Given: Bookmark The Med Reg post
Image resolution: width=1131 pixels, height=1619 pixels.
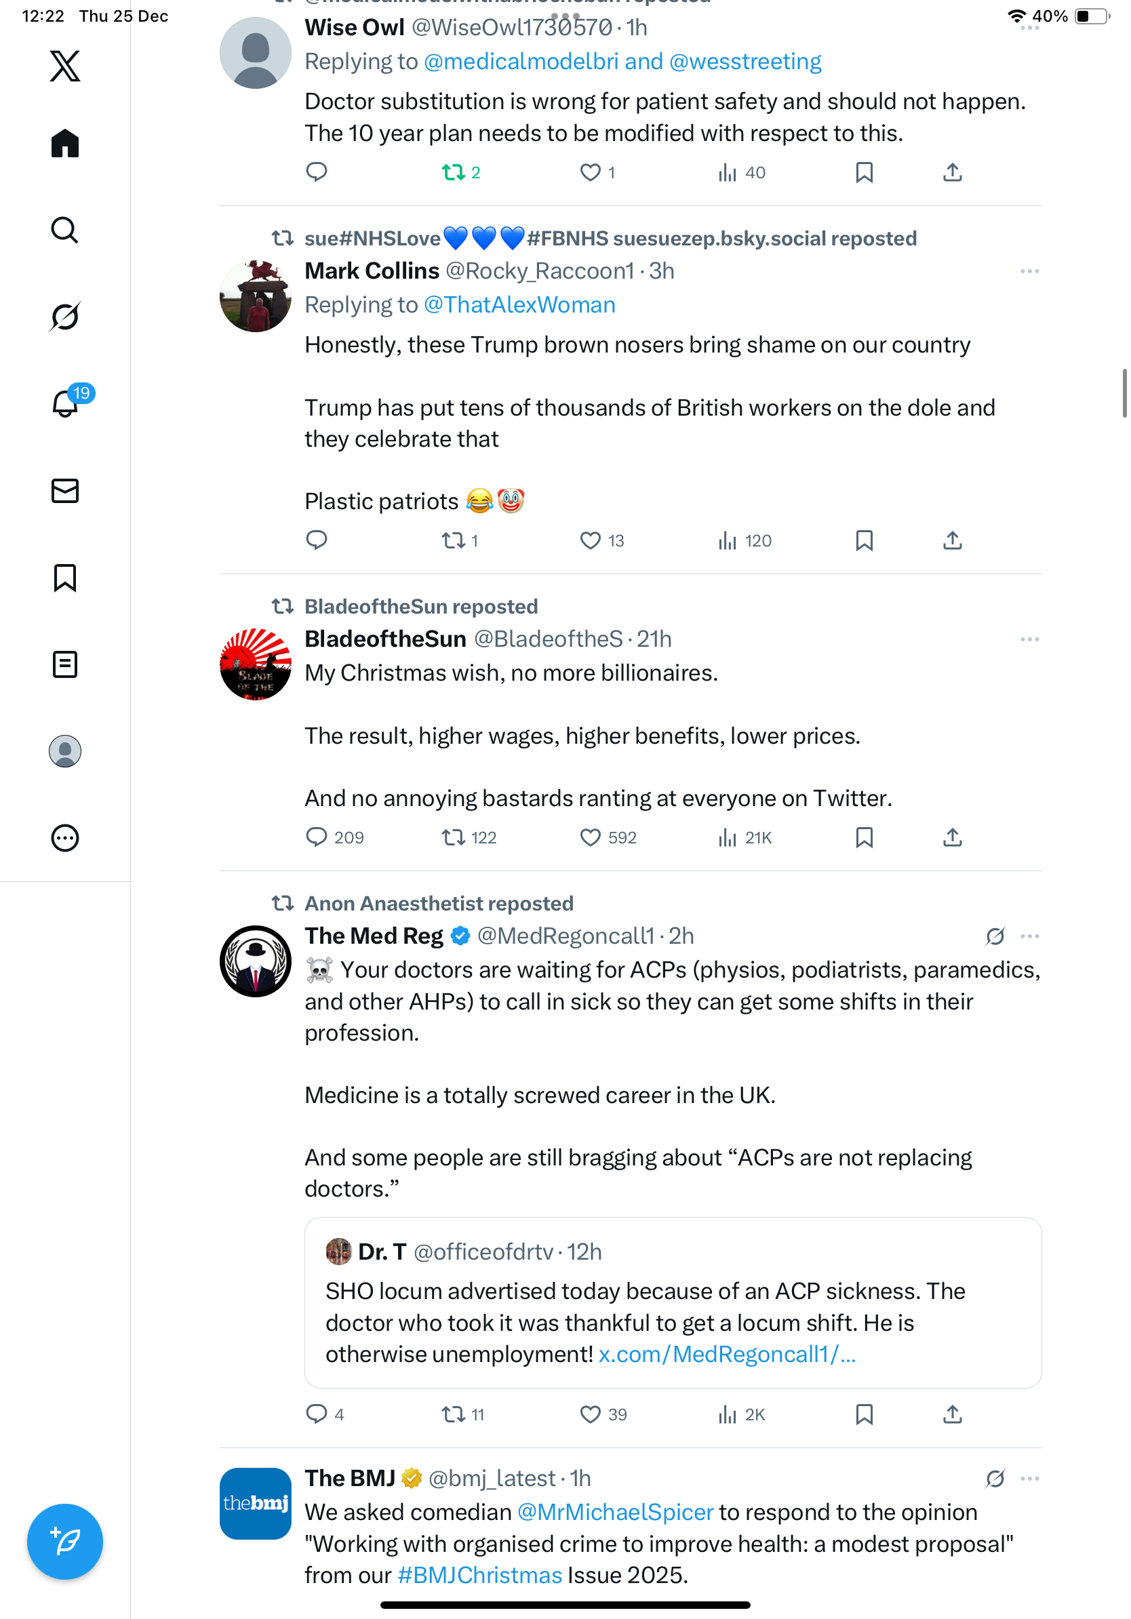Looking at the screenshot, I should point(864,1414).
